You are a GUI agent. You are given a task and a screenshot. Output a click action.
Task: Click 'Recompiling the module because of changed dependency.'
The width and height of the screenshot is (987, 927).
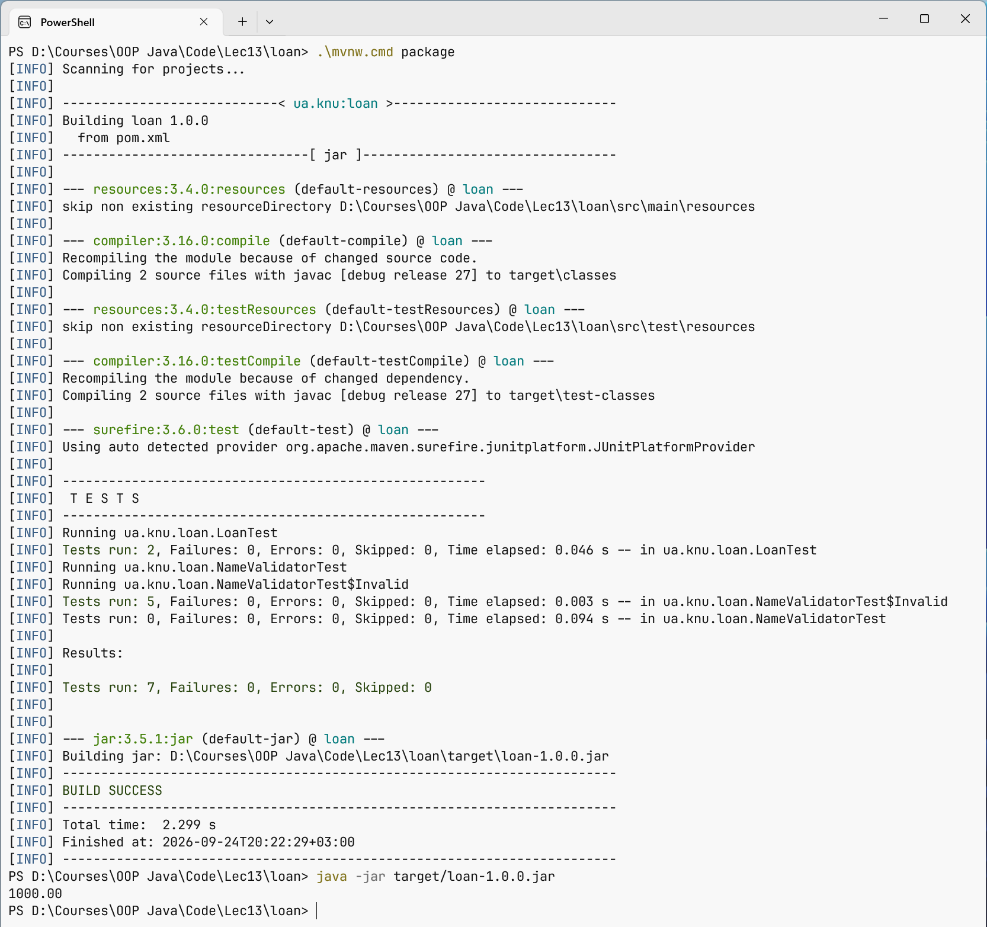point(266,379)
